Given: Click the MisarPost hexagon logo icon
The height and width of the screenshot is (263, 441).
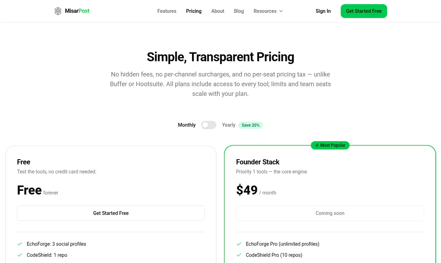Looking at the screenshot, I should pyautogui.click(x=58, y=11).
